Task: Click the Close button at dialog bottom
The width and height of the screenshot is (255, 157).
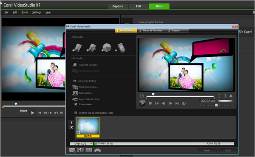Action: pyautogui.click(x=227, y=151)
